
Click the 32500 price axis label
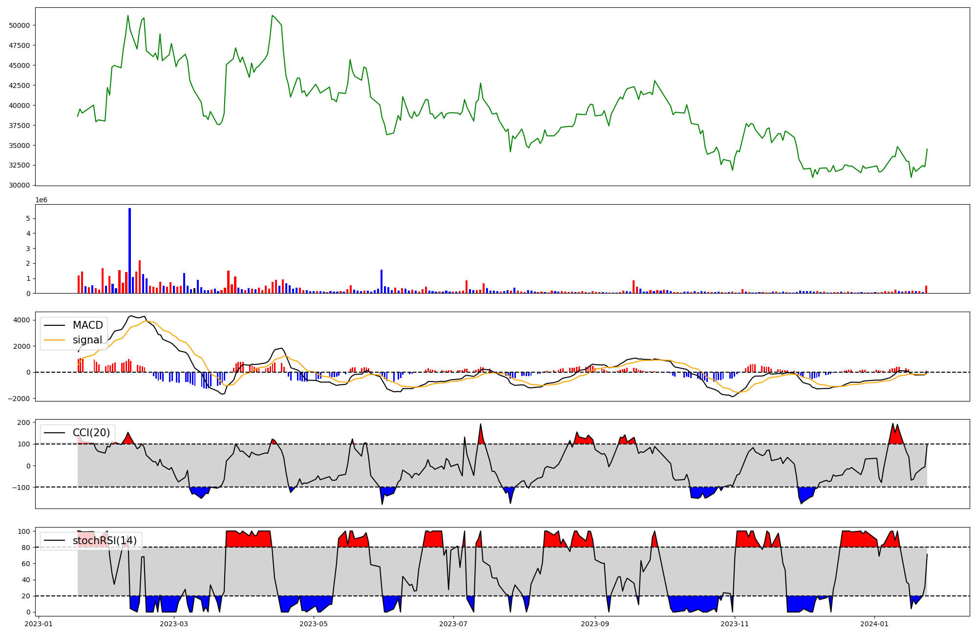click(20, 165)
